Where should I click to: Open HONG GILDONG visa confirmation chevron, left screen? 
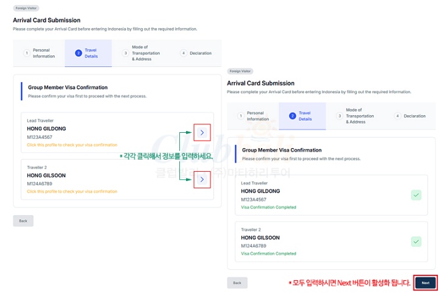(x=202, y=132)
